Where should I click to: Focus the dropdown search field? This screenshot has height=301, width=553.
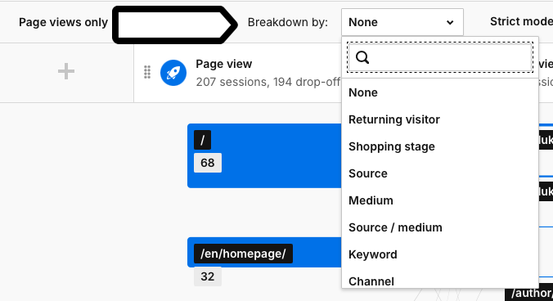440,57
